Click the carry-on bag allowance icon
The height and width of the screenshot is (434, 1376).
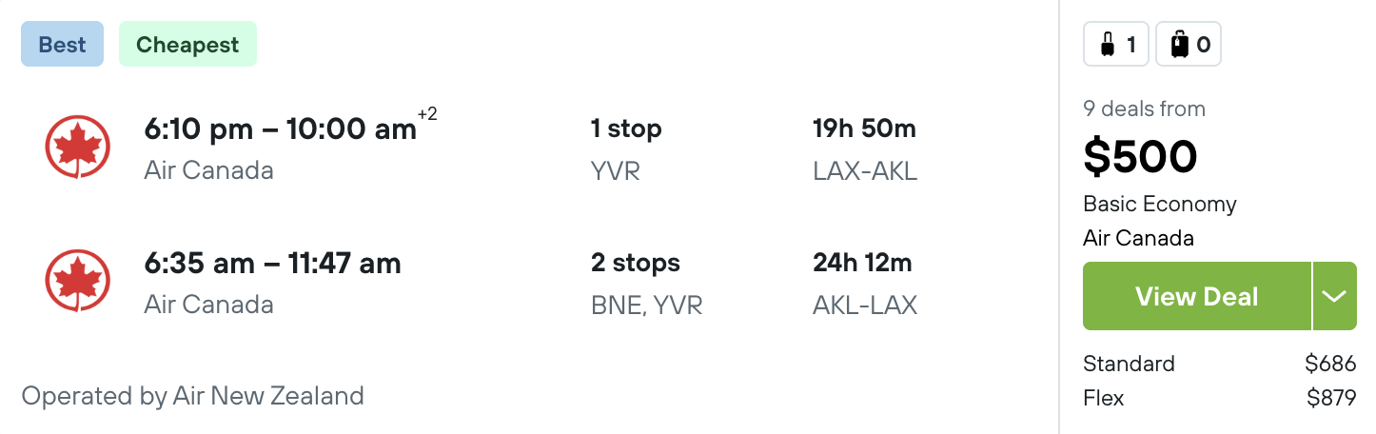(x=1116, y=45)
